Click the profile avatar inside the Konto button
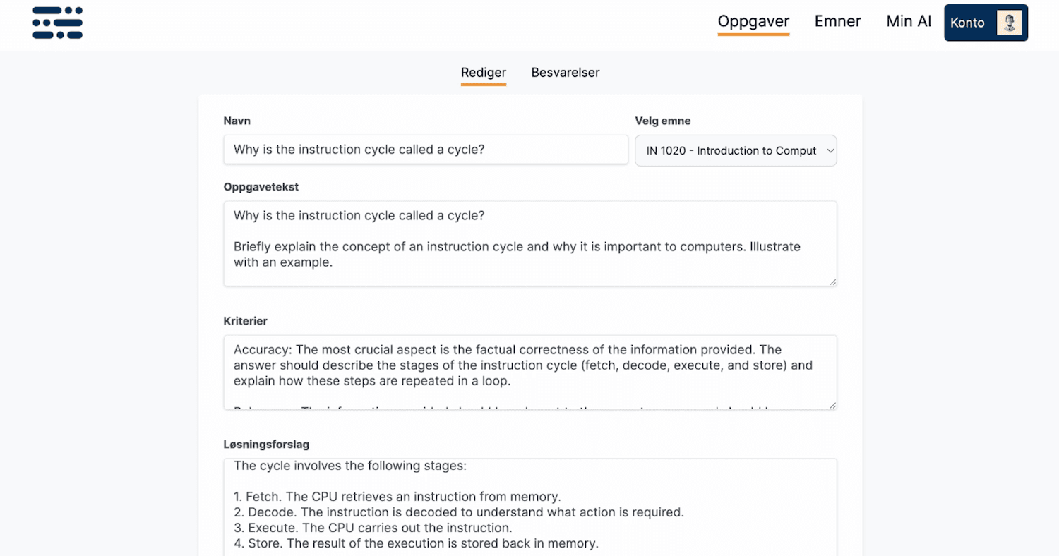This screenshot has height=556, width=1059. pyautogui.click(x=1010, y=22)
